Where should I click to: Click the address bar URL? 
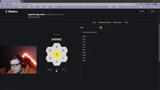point(23,4)
